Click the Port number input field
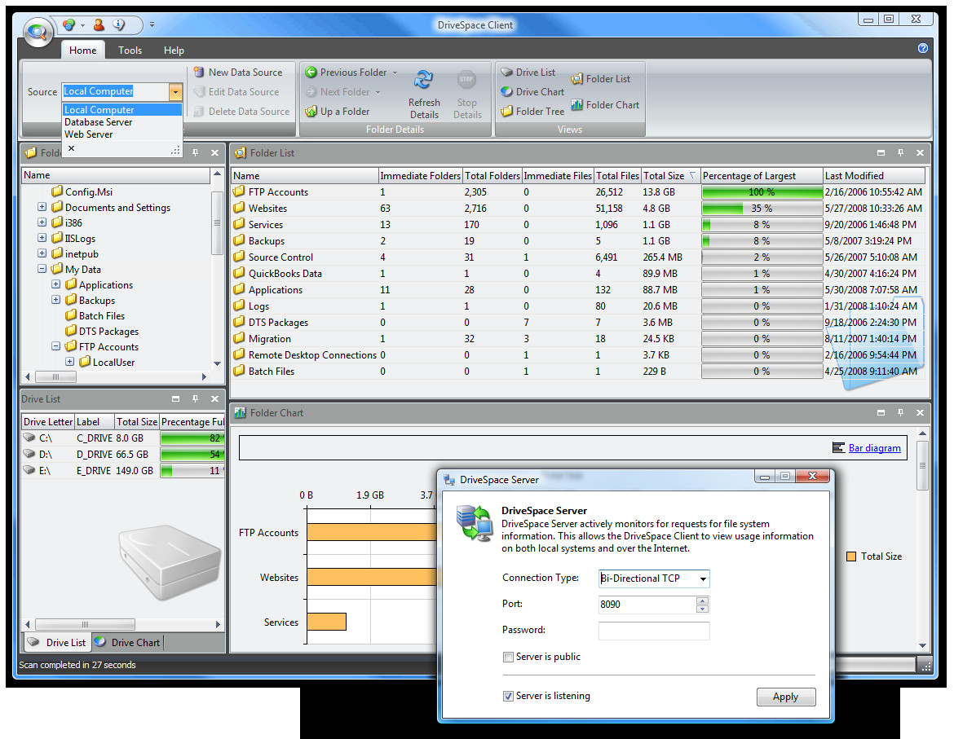This screenshot has height=739, width=954. coord(647,605)
